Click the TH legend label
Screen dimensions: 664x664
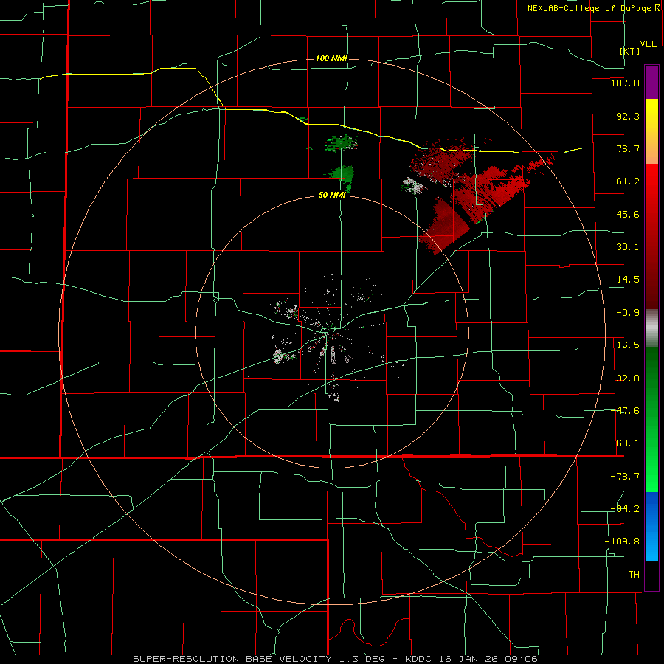coord(634,574)
